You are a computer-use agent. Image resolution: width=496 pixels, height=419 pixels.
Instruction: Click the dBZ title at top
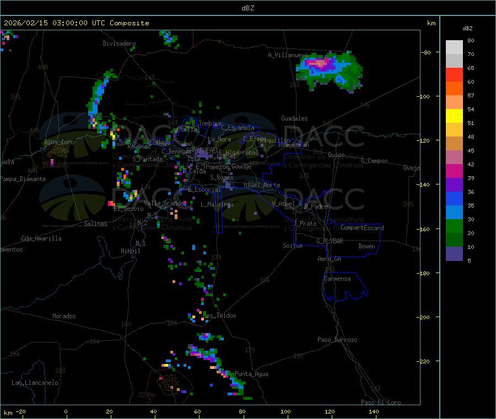click(x=247, y=8)
